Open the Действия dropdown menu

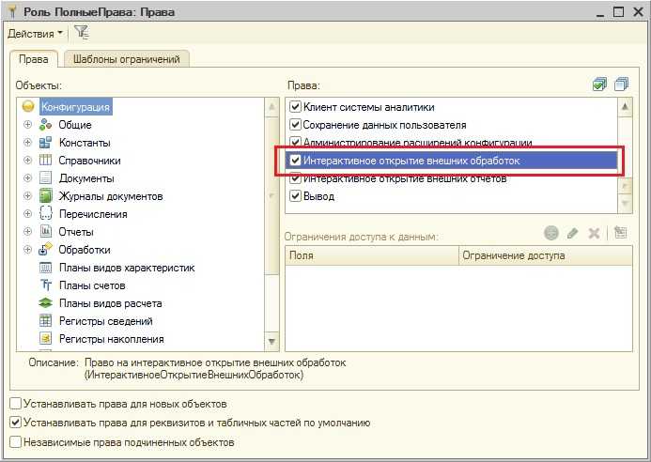click(x=36, y=34)
